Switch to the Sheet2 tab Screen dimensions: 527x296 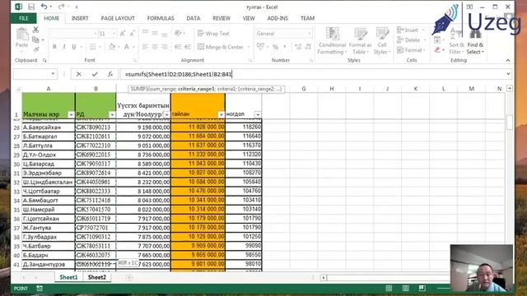97,277
